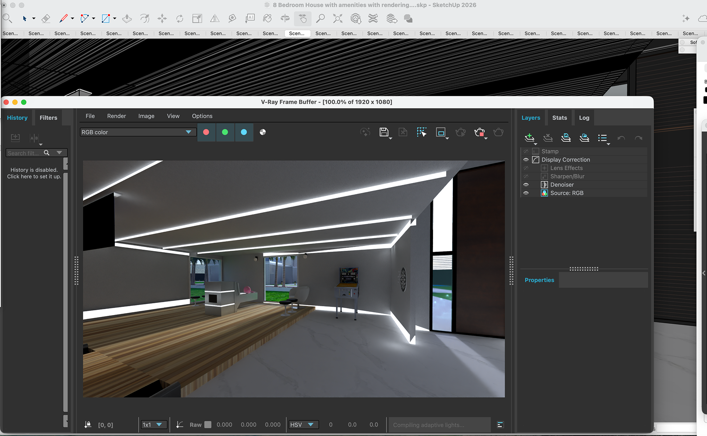
Task: Click the mono display mode icon
Action: point(263,132)
